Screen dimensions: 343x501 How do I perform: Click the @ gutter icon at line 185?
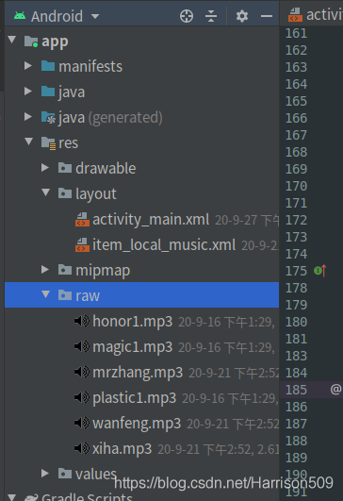(x=336, y=390)
